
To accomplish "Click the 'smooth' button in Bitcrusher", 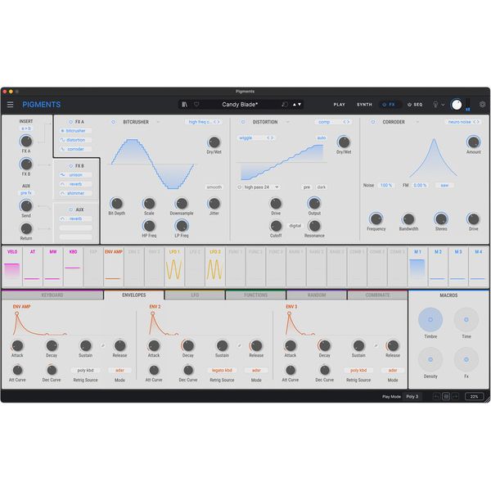I will tap(214, 187).
